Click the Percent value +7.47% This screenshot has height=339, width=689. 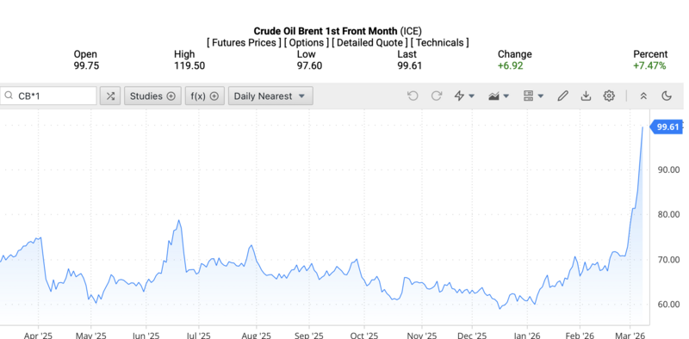[649, 66]
